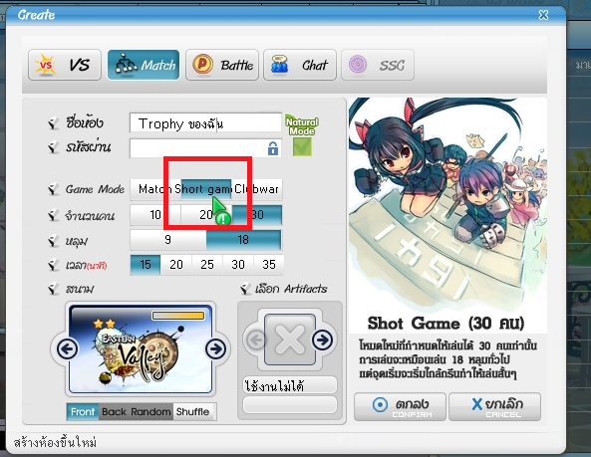This screenshot has width=591, height=457.
Task: Go to previous course with left arrow
Action: (68, 348)
